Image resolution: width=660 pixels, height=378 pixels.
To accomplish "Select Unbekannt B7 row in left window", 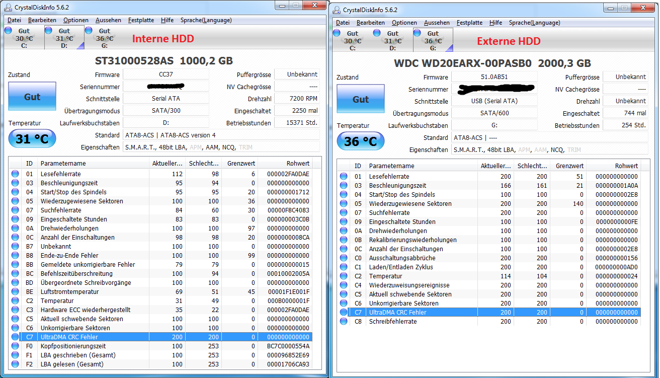I will coord(161,246).
